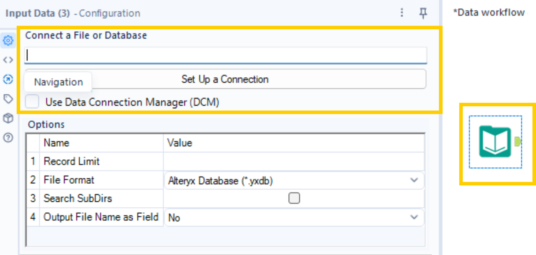Enable Use Data Connection Manager (DCM)
This screenshot has height=255, width=536.
[x=32, y=102]
